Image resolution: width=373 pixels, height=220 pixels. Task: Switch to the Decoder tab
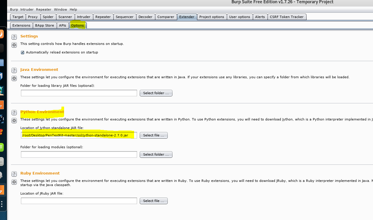tap(146, 17)
